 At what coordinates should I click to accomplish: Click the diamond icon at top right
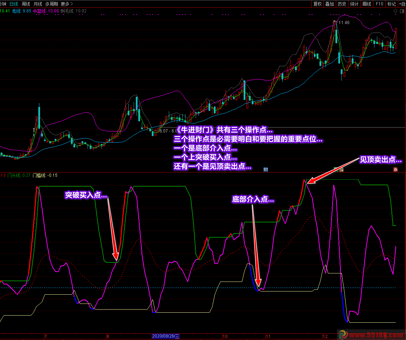click(x=396, y=11)
